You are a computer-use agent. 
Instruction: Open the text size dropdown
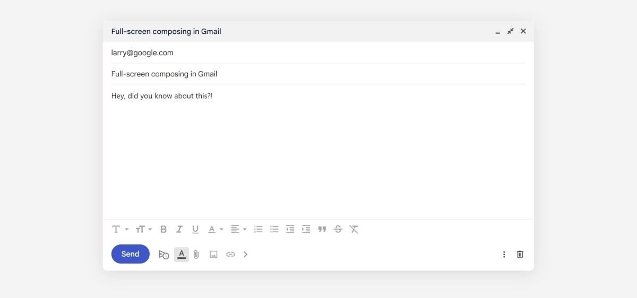(x=143, y=230)
